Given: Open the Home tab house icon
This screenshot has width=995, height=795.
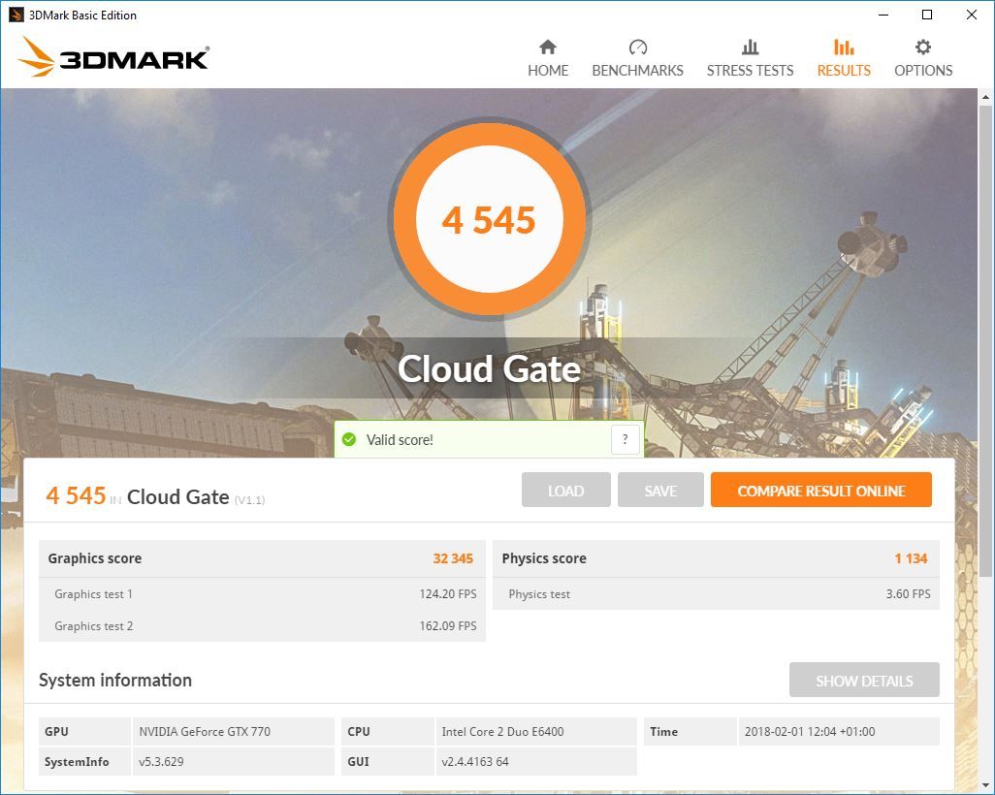Looking at the screenshot, I should [x=548, y=47].
